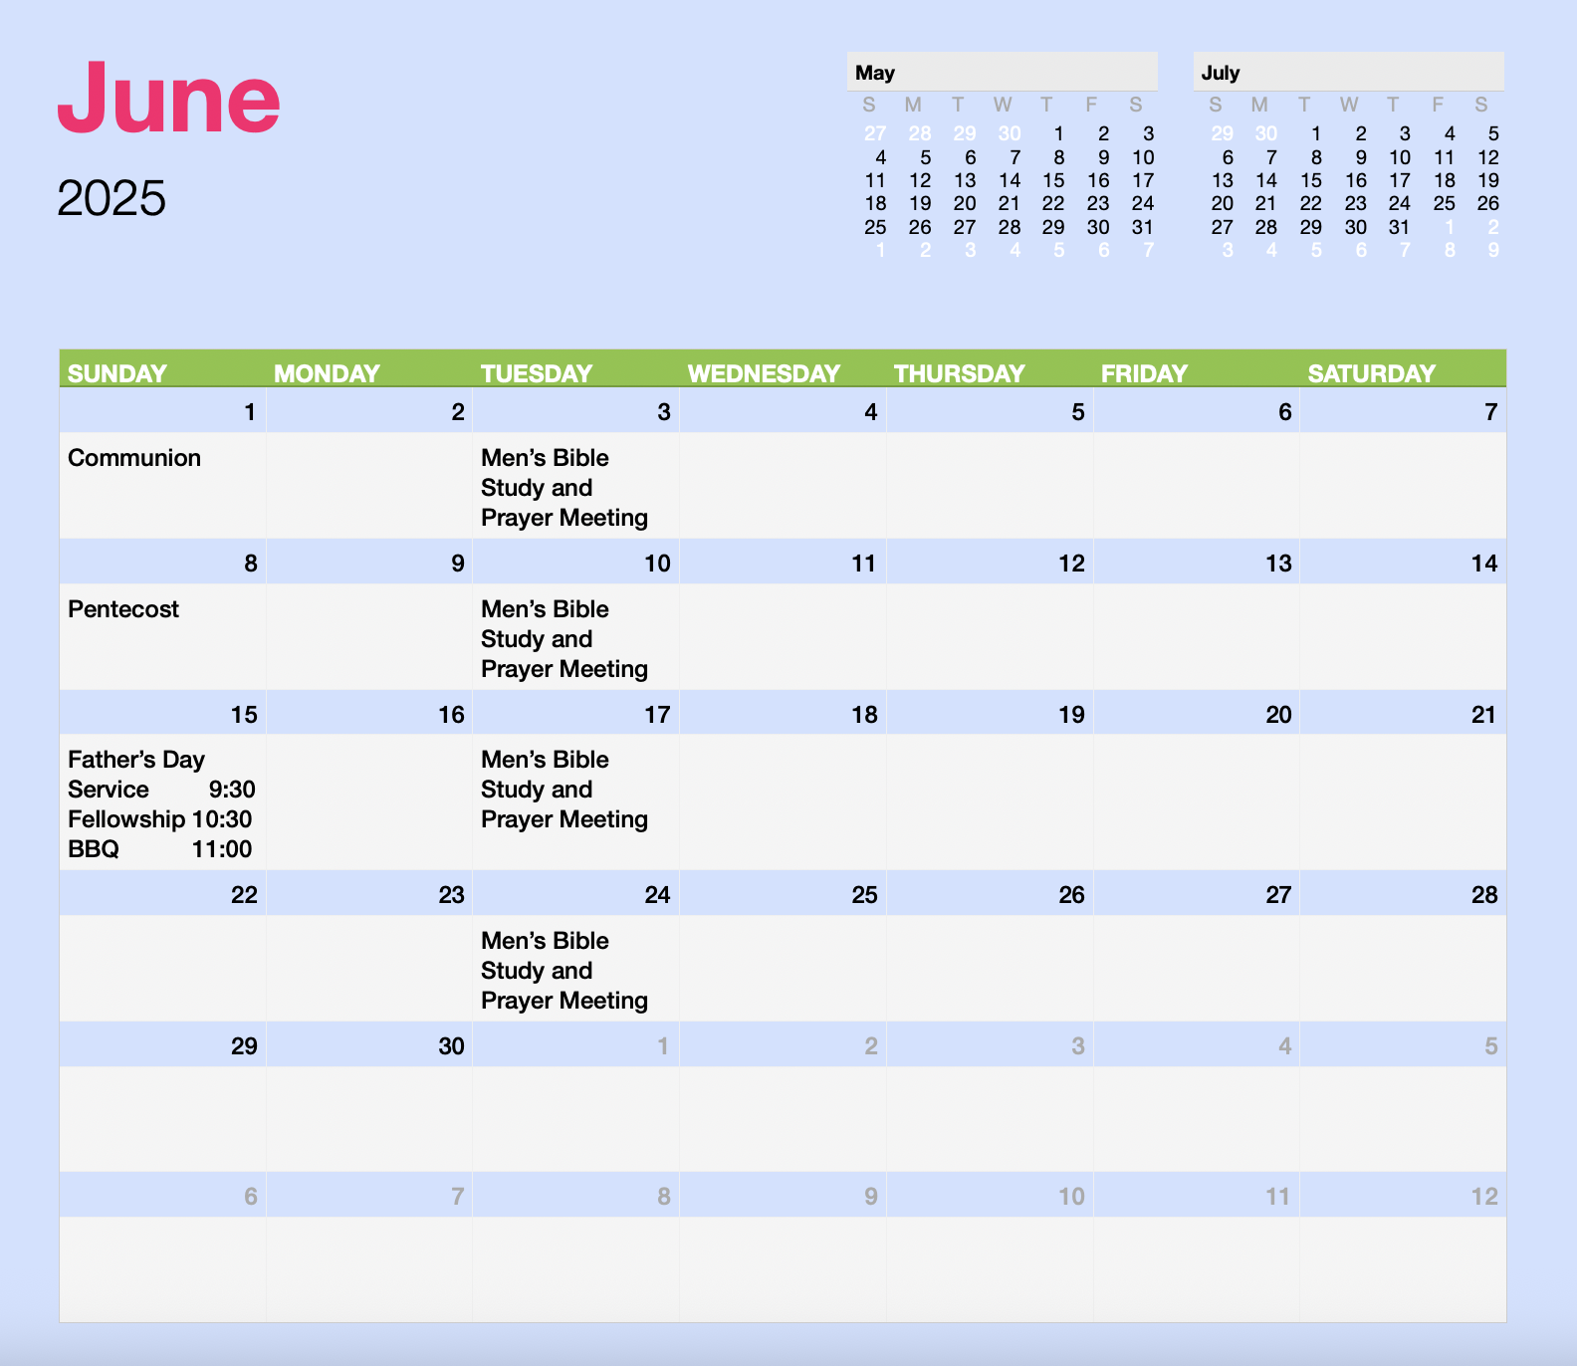The image size is (1577, 1366).
Task: Select Men's Bible Study event on June 24
Action: click(x=564, y=971)
